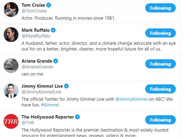
Task: Click The Hollywood Reporter THR logo
Action: point(11,121)
